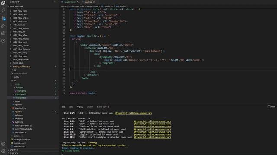
Task: Open the no-unused-vars link for 'List' warning
Action: [152, 124]
